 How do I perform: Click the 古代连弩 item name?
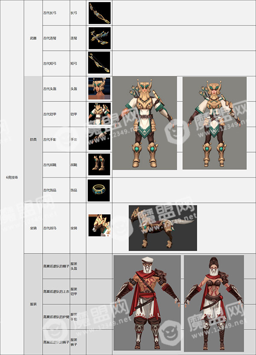pos(50,38)
